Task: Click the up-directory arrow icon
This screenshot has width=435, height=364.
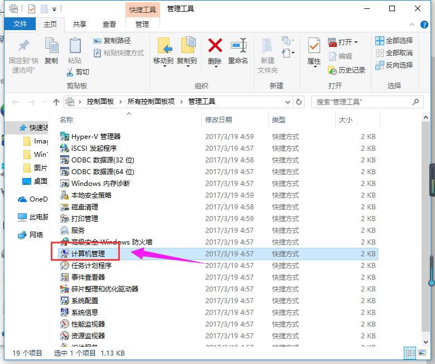Action: point(56,102)
